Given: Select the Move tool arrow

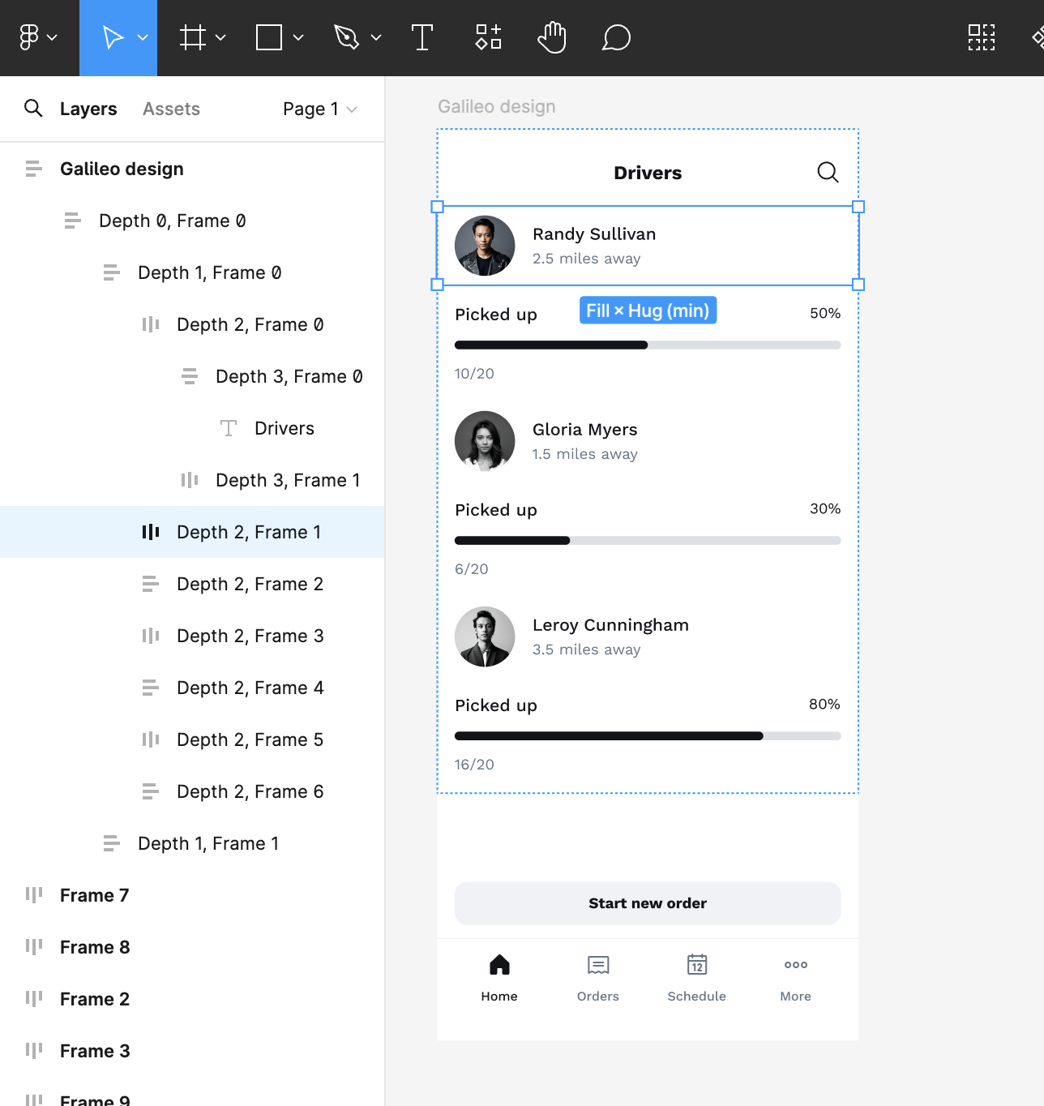Looking at the screenshot, I should coord(113,37).
